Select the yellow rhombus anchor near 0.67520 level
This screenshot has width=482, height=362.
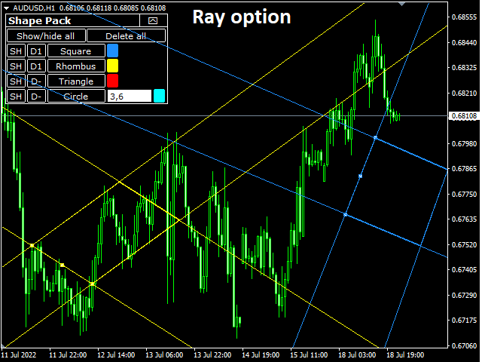tap(32, 245)
